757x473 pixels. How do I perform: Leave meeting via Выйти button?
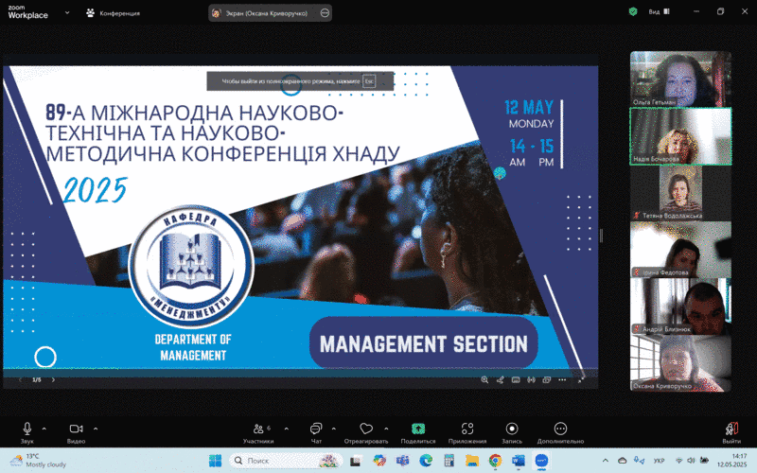point(731,432)
